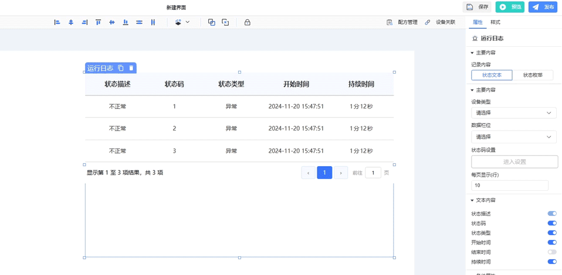Click the lock component icon
The width and height of the screenshot is (562, 275).
247,22
